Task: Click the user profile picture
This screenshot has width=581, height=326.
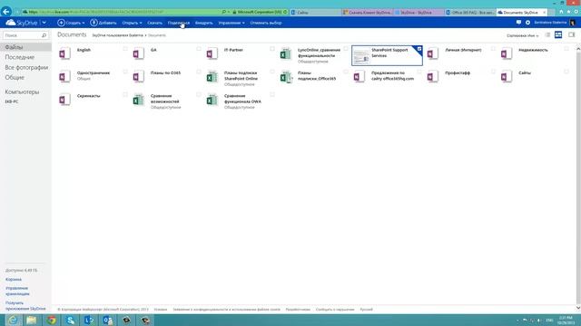Action: 573,23
